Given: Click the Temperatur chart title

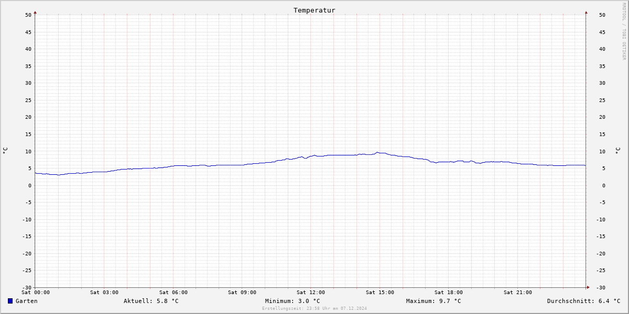Looking at the screenshot, I should point(314,10).
